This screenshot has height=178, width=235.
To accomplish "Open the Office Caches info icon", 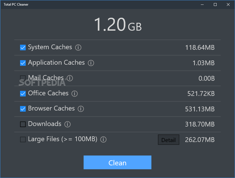I will [75, 94].
